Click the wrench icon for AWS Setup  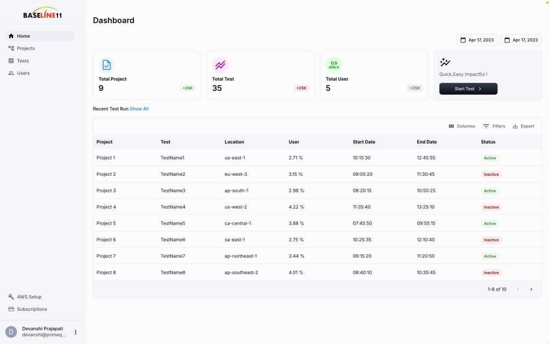click(11, 297)
